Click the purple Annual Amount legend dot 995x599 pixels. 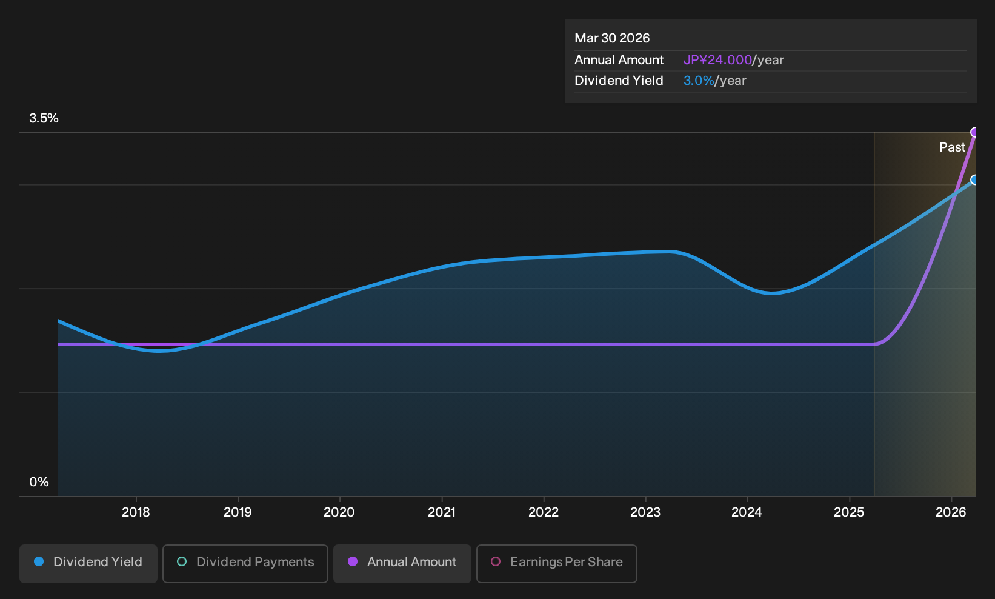353,561
